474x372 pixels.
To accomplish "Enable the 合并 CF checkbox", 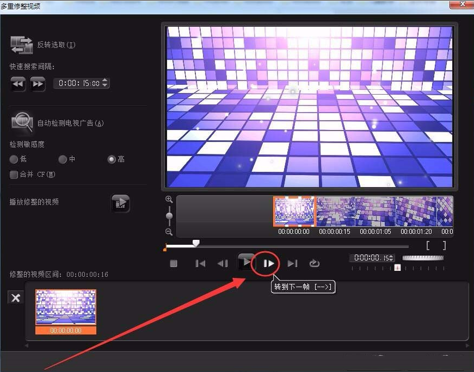I will tap(13, 175).
